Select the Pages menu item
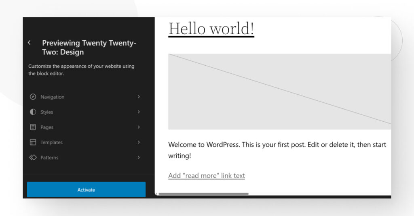This screenshot has width=414, height=216. 85,127
